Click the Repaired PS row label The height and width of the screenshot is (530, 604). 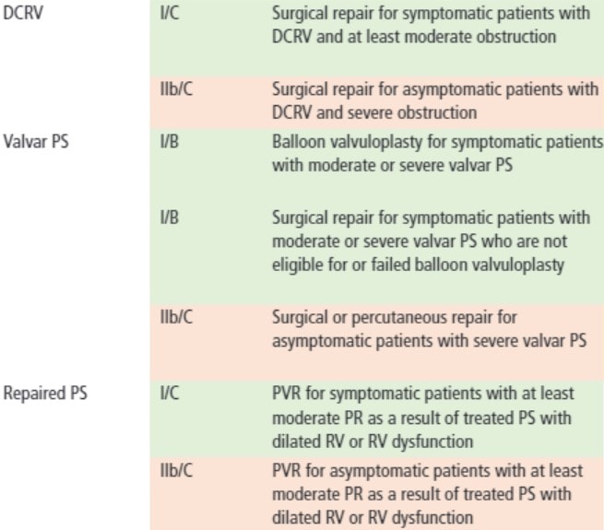[45, 394]
